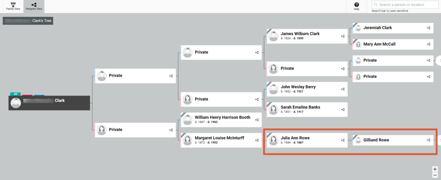Click tree icon on Sarah Emaline Banks card
This screenshot has width=441, height=180.
point(343,109)
